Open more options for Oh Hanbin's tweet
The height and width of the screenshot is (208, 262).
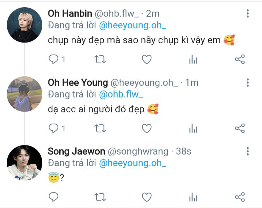248,13
